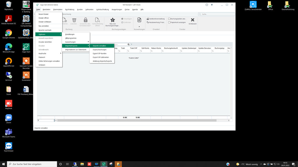Toggle the Papierkorb anzeigen checkbox
Screen dimensions: 298x167
coord(169,22)
